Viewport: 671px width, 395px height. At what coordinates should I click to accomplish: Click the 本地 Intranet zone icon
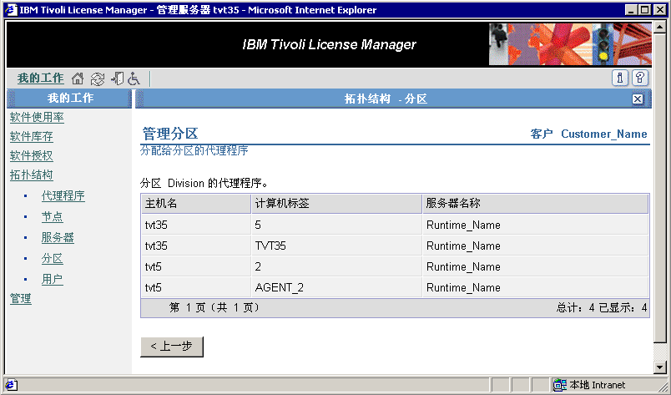point(559,385)
